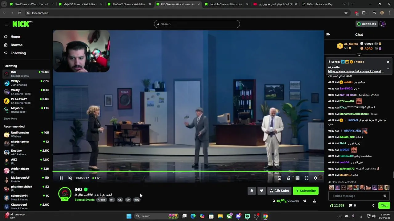
Task: Open MsSavageAF recommended channel
Action: [x=26, y=180]
